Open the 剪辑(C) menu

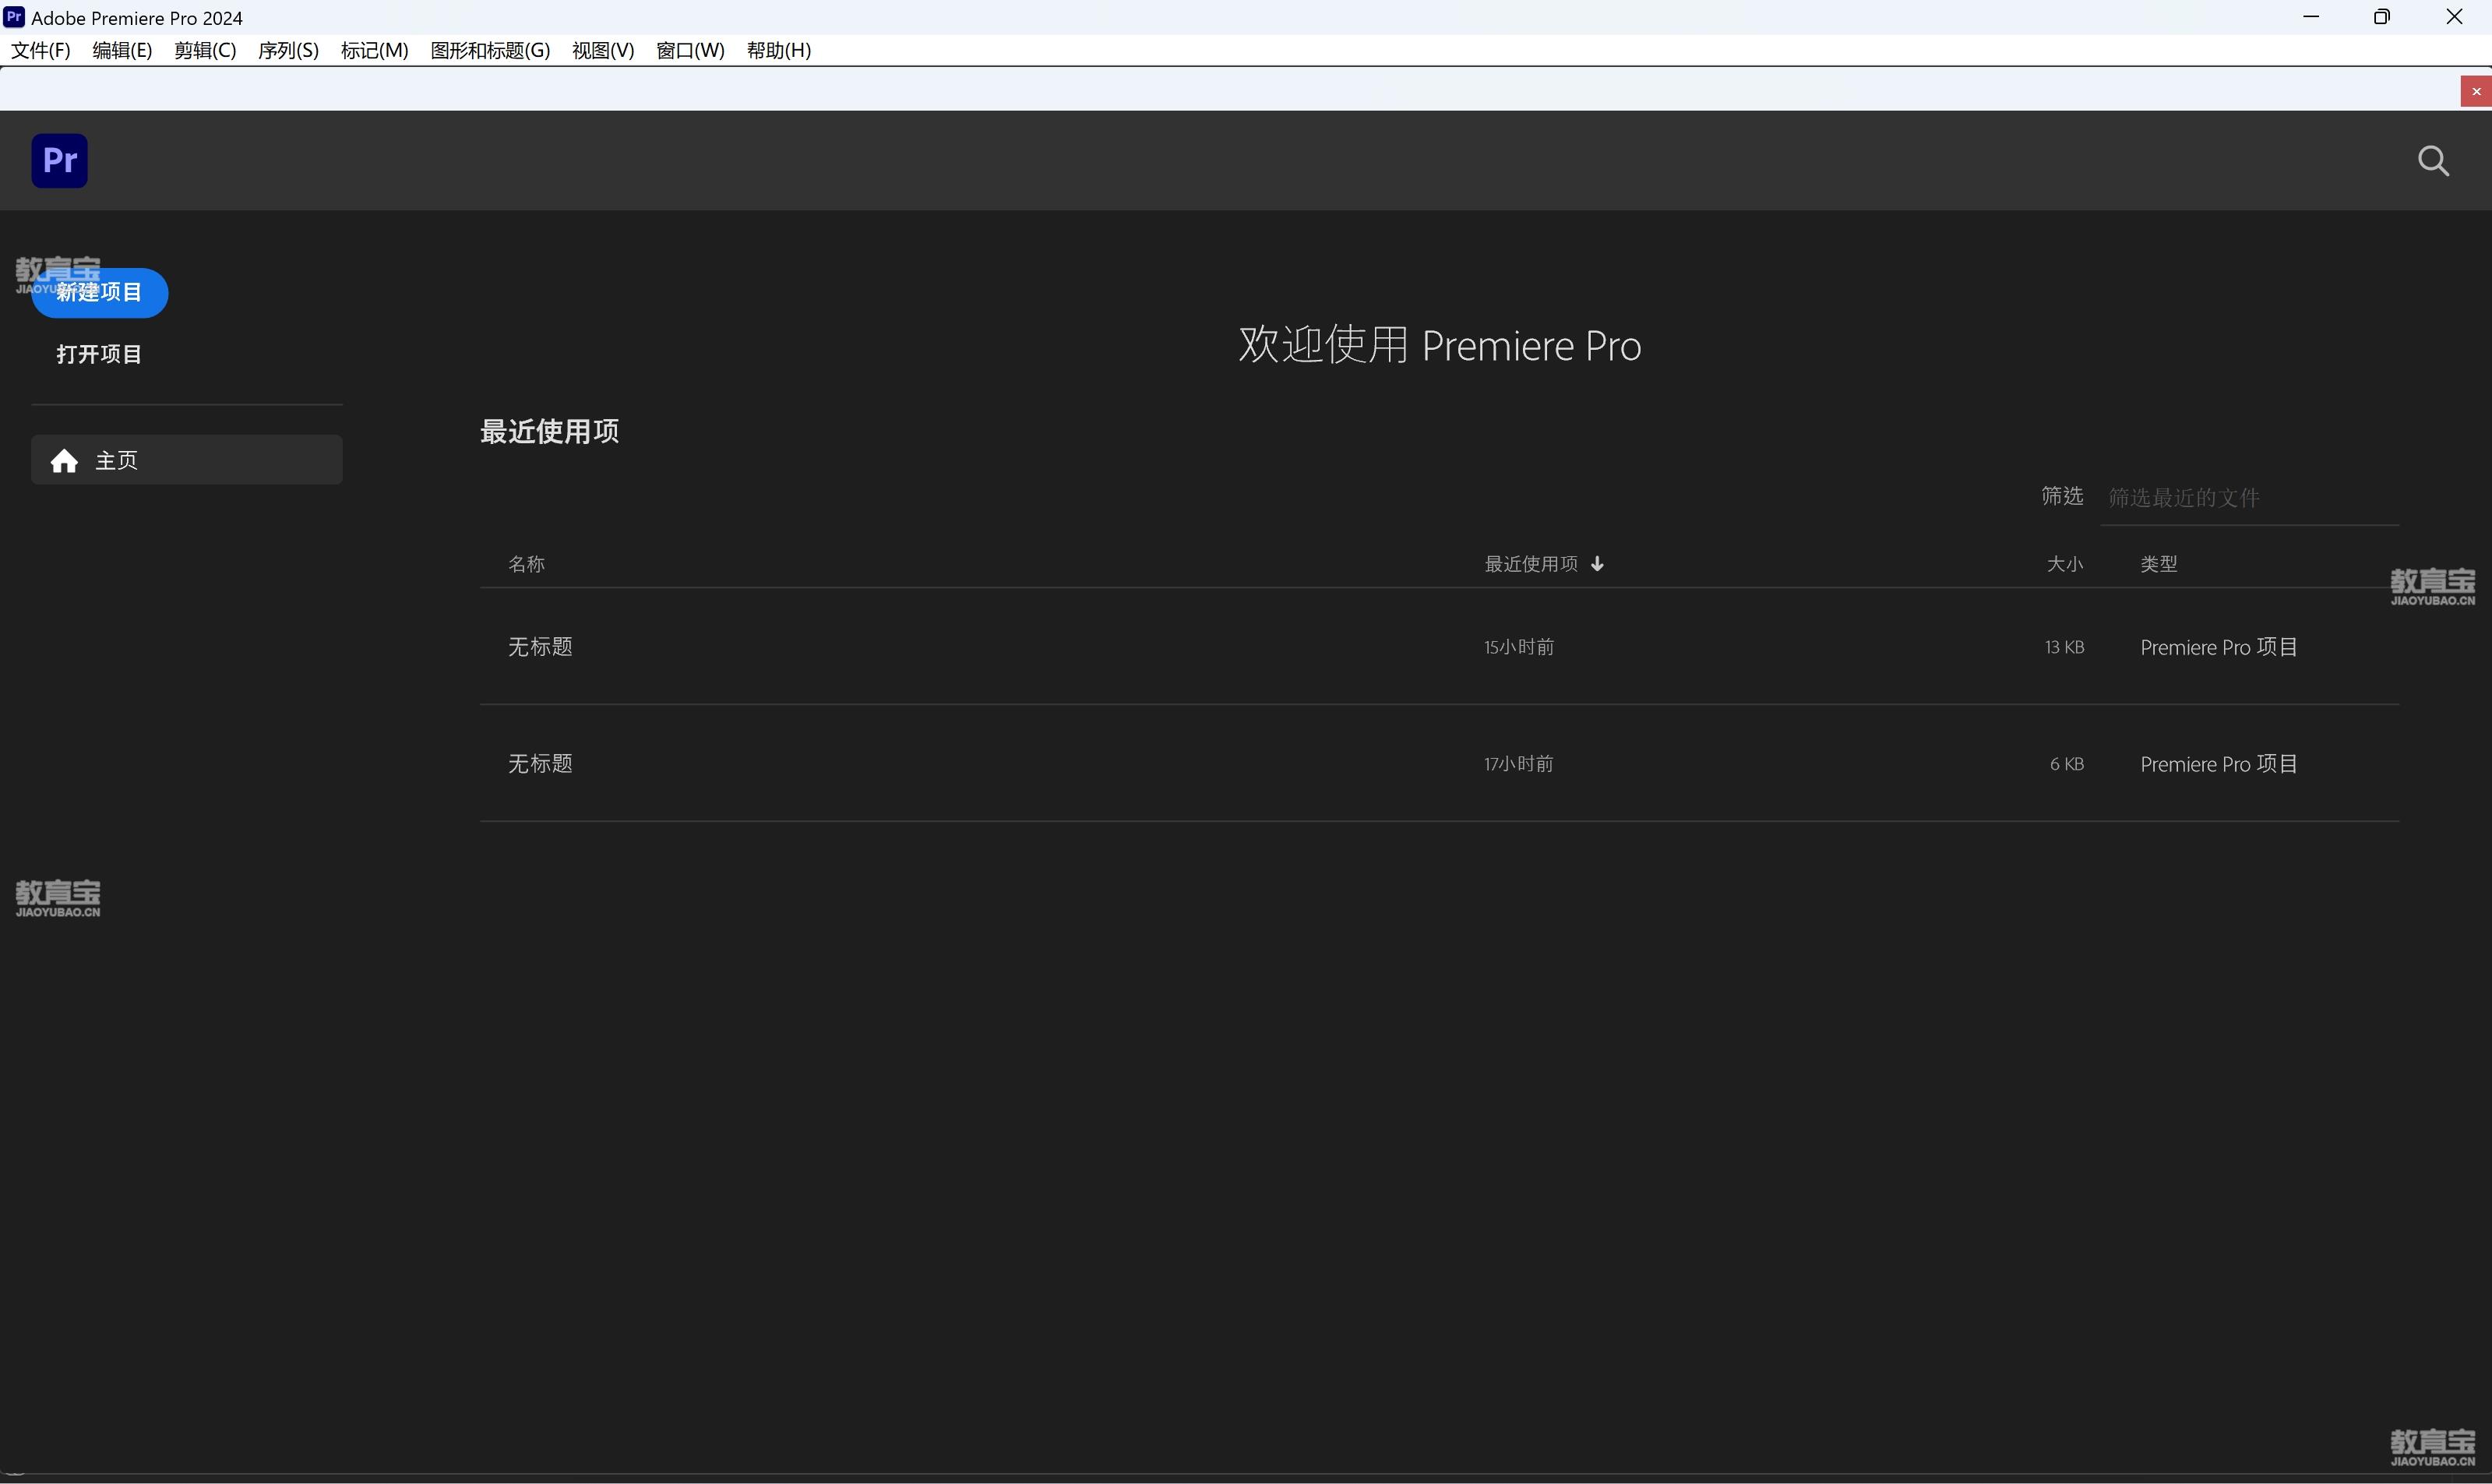[x=205, y=50]
